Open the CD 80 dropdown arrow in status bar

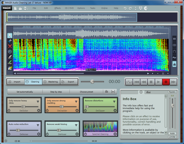pyautogui.click(x=30, y=141)
